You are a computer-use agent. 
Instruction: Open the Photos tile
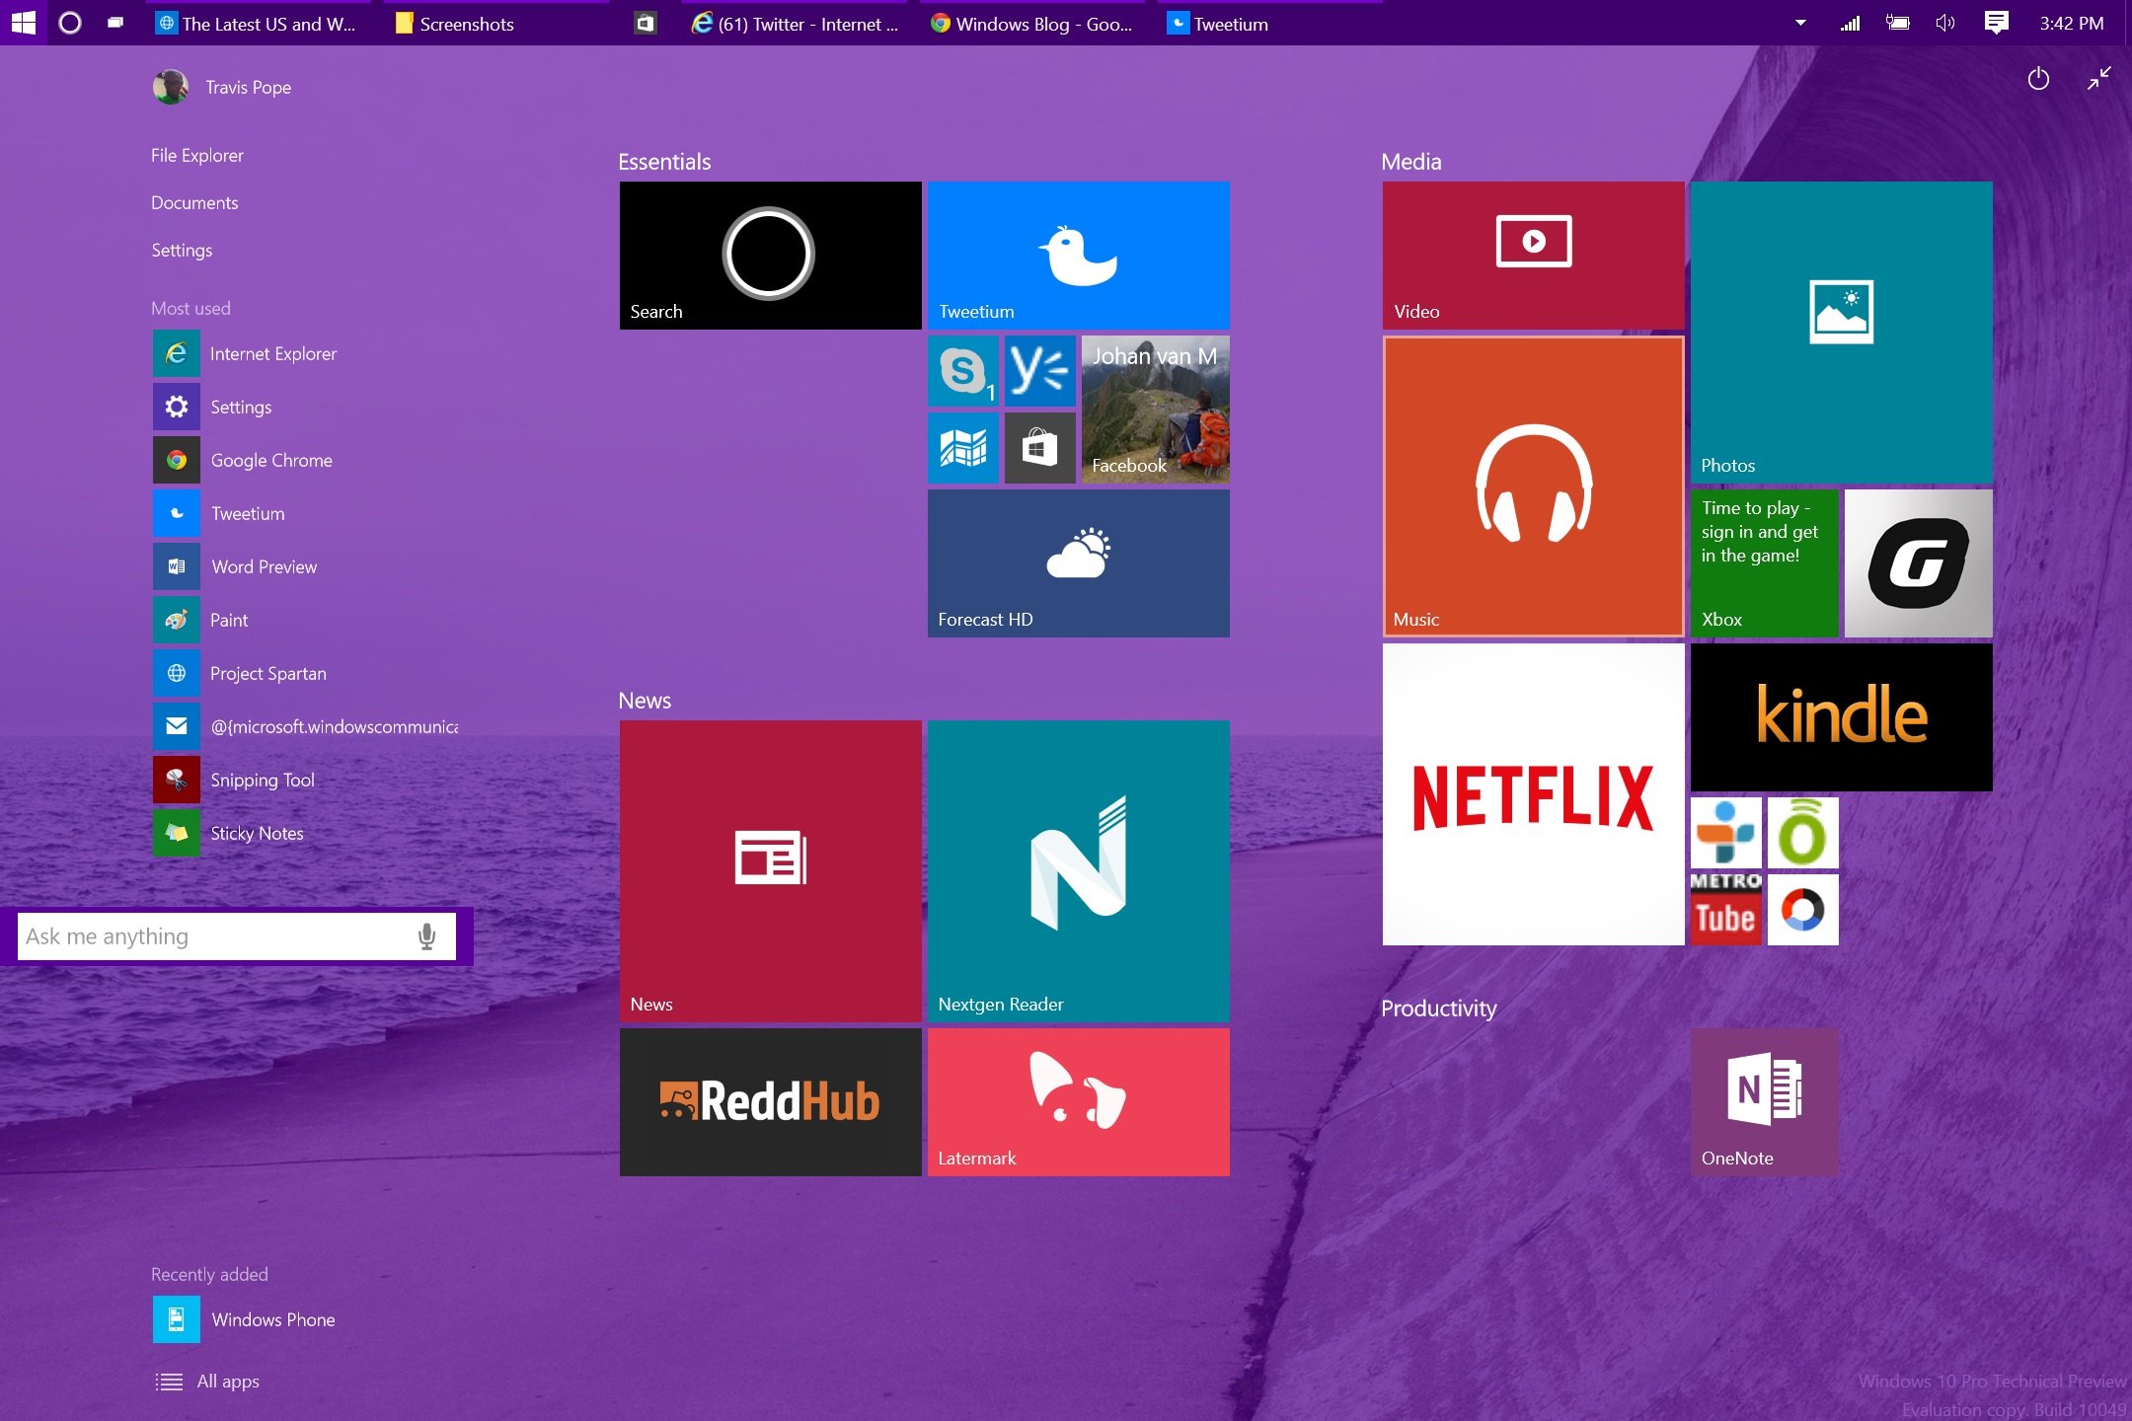pos(1841,333)
